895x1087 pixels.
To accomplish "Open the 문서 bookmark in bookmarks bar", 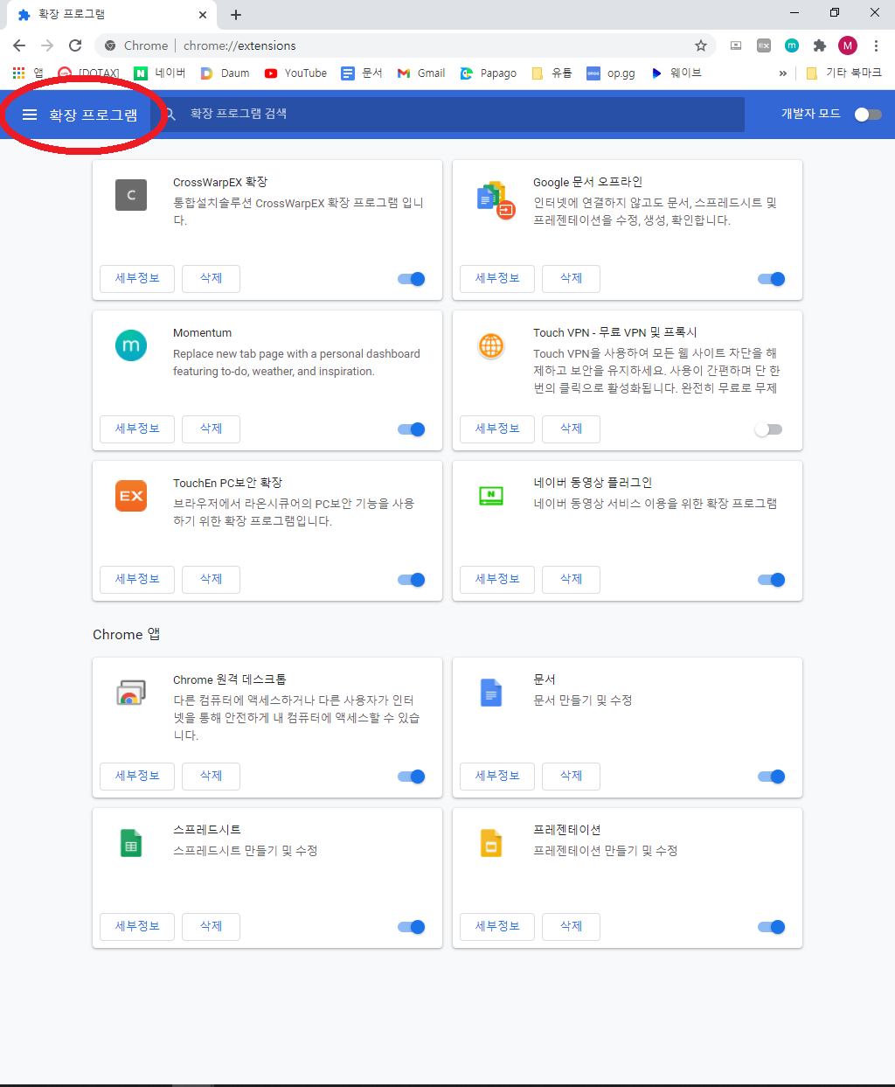I will [x=362, y=73].
